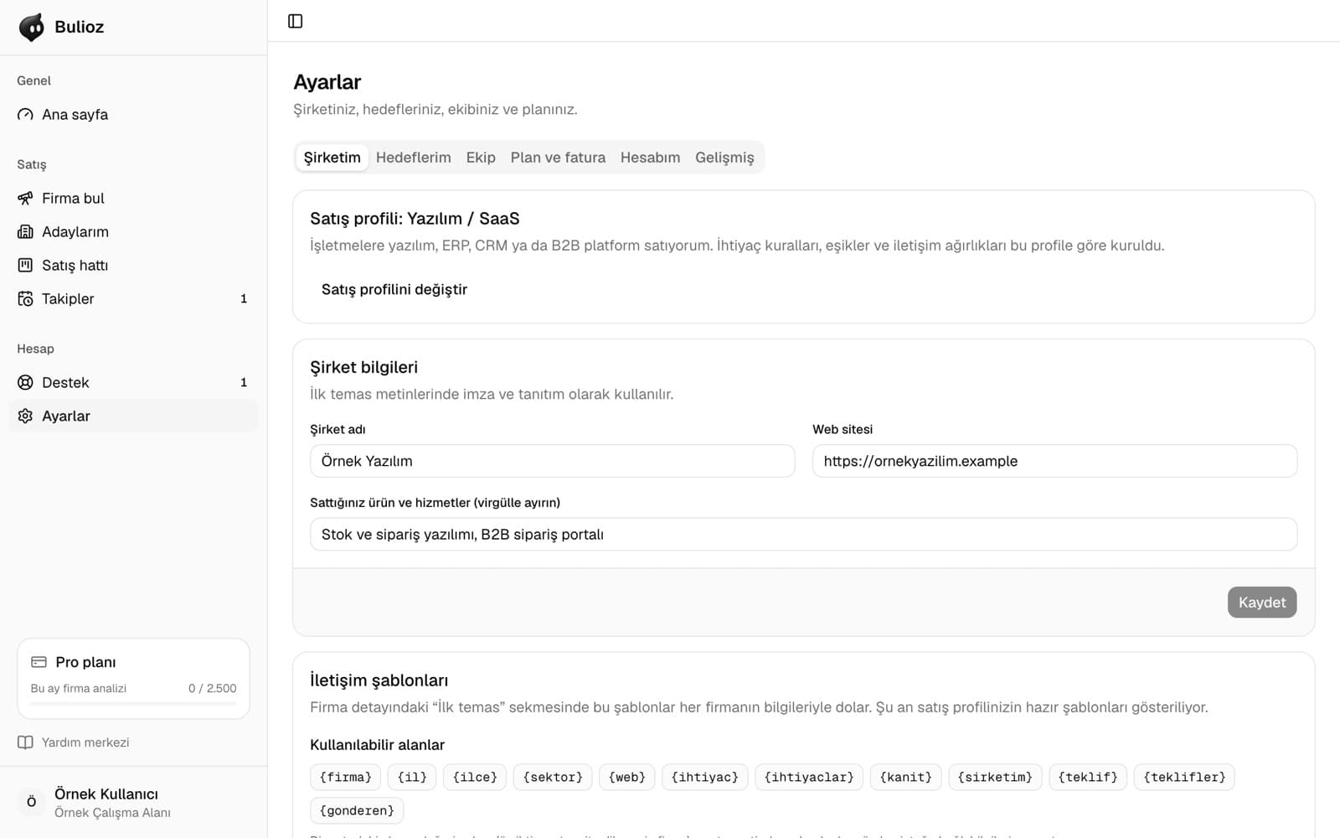The width and height of the screenshot is (1340, 838).
Task: Click the {ilce} field chip
Action: tap(475, 777)
